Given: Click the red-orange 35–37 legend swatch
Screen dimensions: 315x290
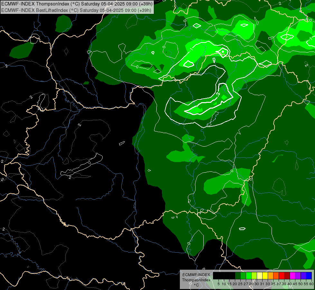Looking at the screenshot, I should [276, 275].
